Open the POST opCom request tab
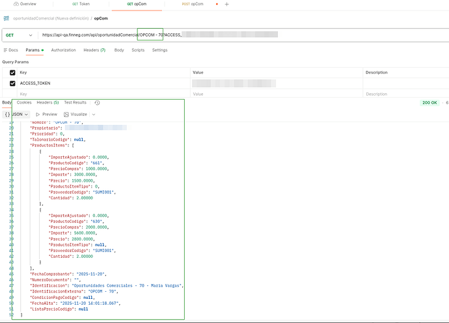The height and width of the screenshot is (323, 449). (192, 4)
